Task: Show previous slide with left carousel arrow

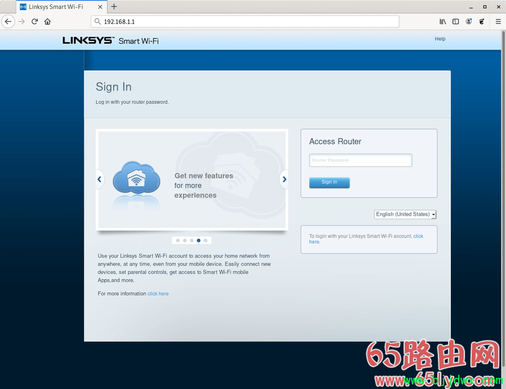Action: point(100,179)
